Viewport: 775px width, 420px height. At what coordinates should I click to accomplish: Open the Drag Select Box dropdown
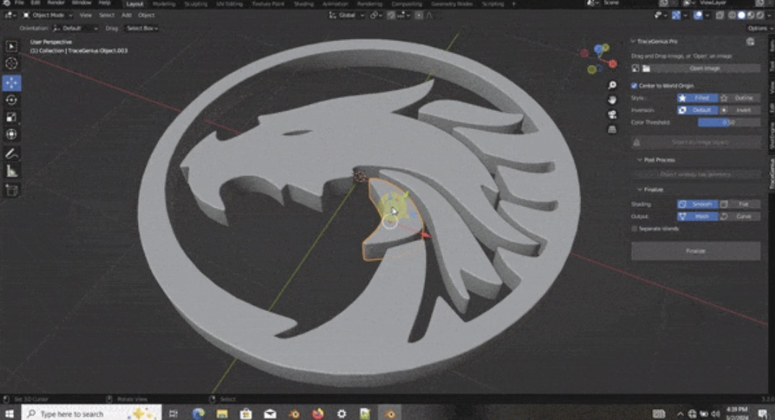point(142,29)
